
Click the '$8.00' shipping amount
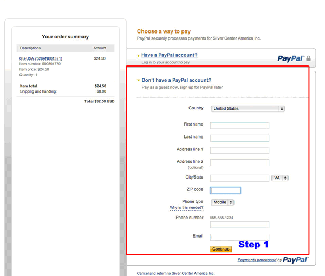102,91
